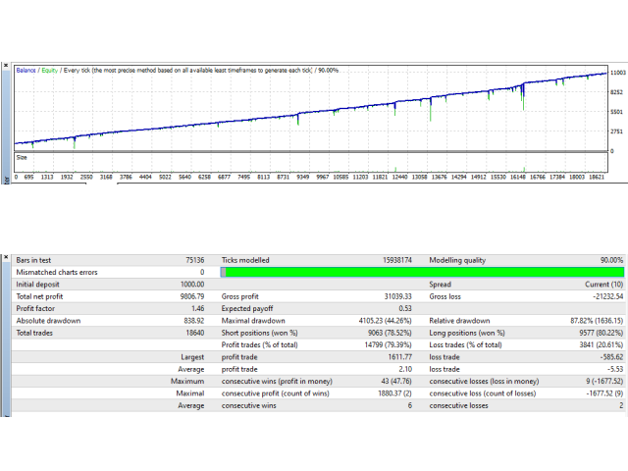Select the Short positions value 9063 (78.52%)
Image resolution: width=628 pixels, height=471 pixels.
(x=390, y=333)
